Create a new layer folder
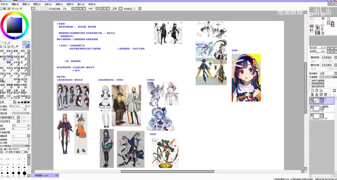 [321, 91]
